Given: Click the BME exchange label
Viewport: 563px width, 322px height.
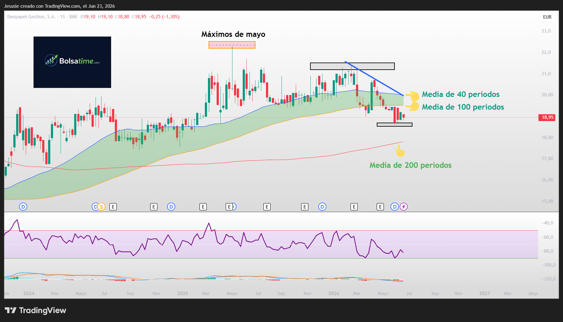Looking at the screenshot, I should tap(74, 17).
